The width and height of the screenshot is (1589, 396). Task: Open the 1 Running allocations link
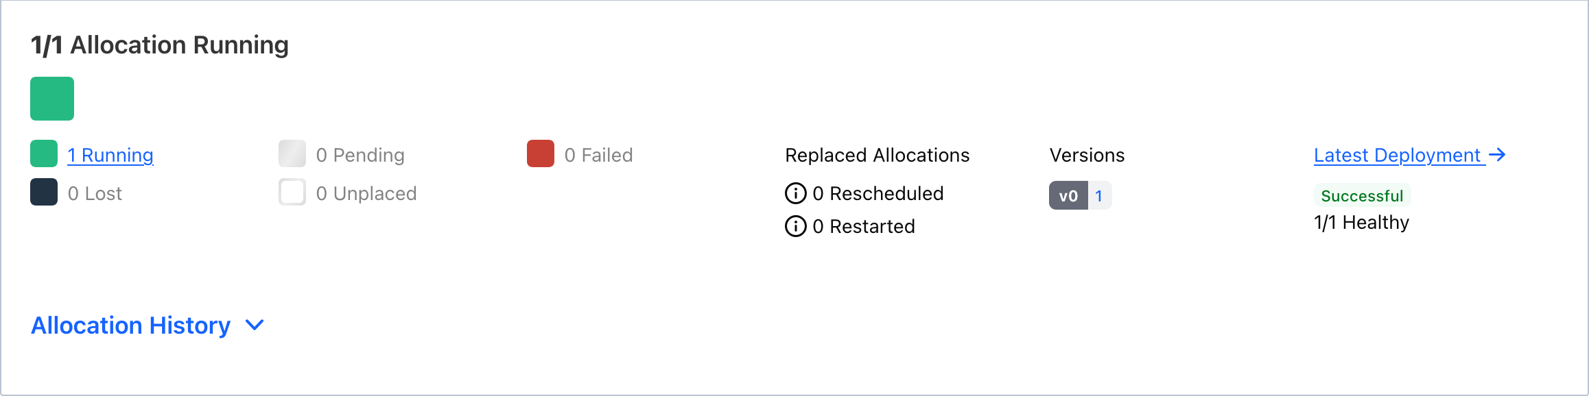[x=110, y=156]
